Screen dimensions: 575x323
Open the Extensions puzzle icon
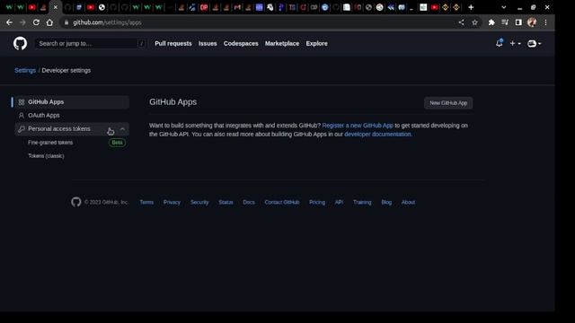(x=491, y=22)
